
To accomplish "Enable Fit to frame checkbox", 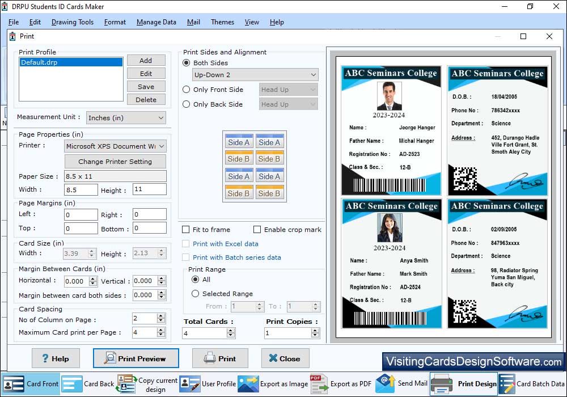I will pos(186,230).
